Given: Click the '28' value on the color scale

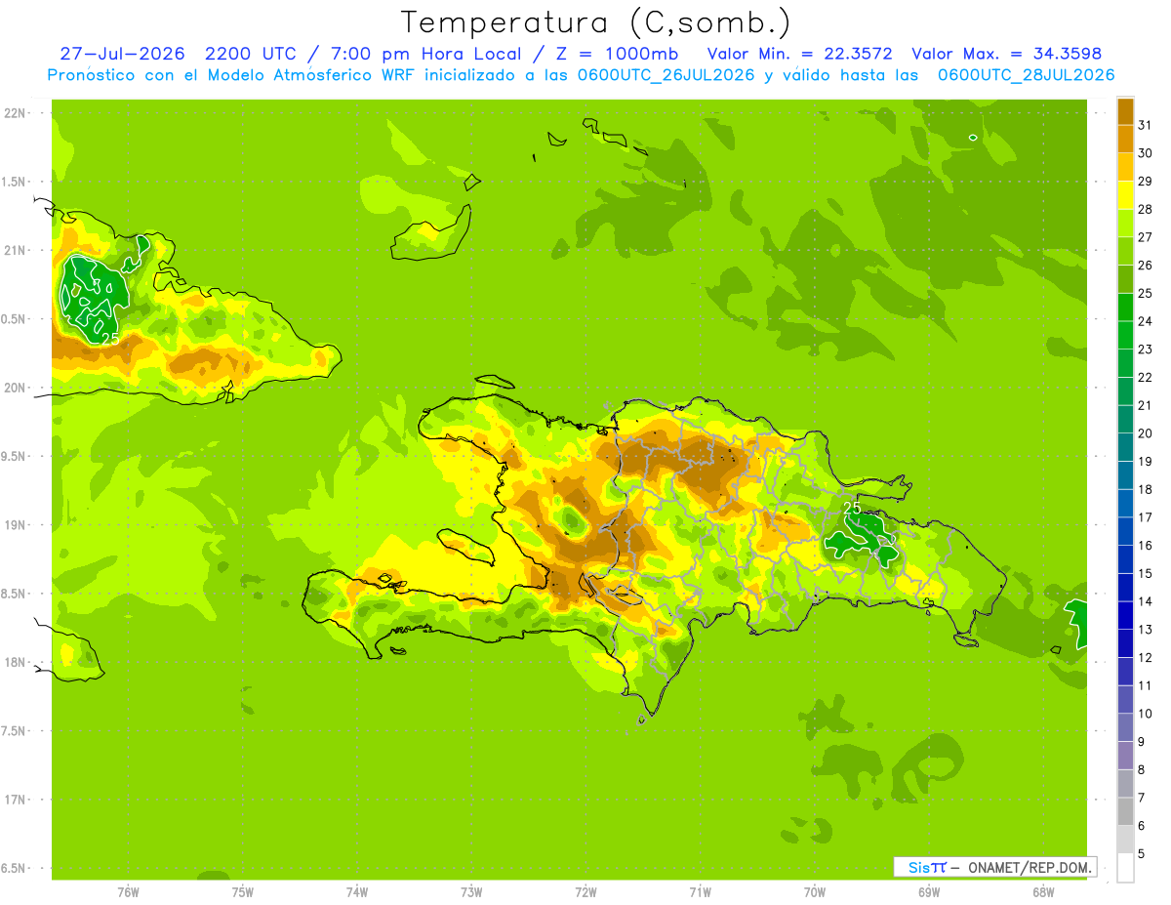Looking at the screenshot, I should click(x=1146, y=209).
